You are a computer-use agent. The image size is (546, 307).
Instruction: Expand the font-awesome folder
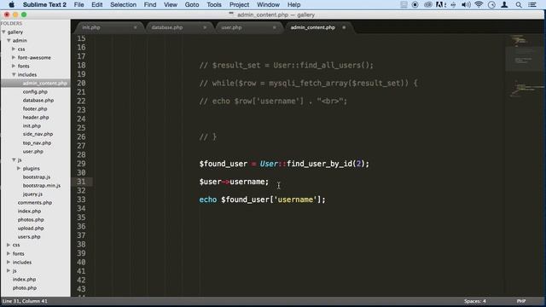14,57
